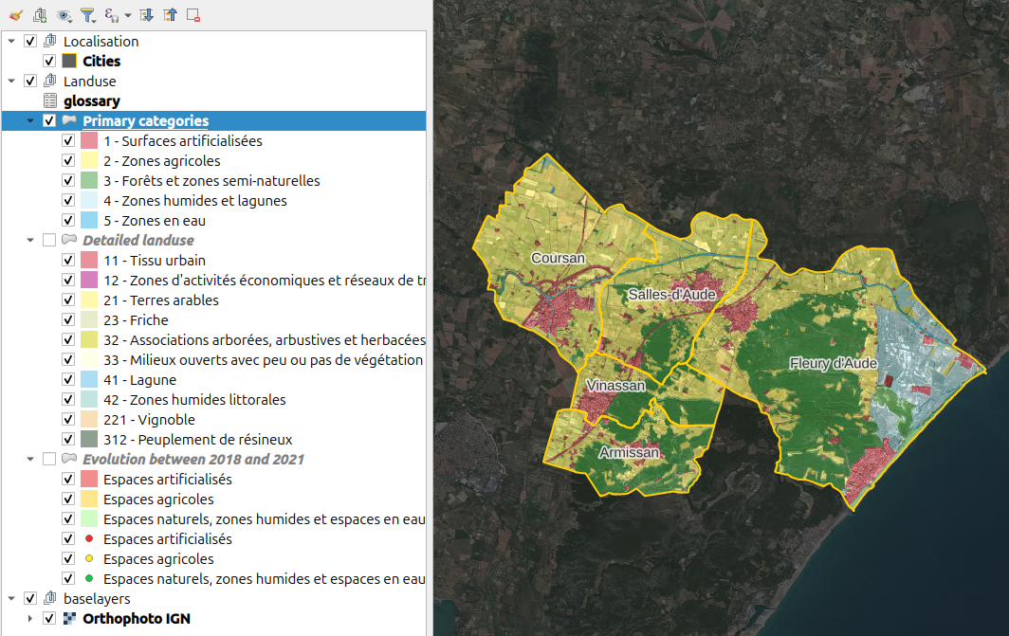Click the Filter Legend funnel icon
This screenshot has width=1009, height=636.
point(88,15)
